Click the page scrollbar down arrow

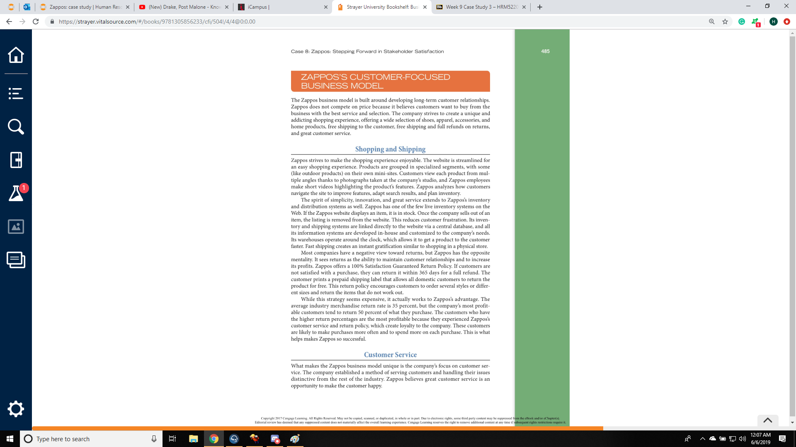792,423
